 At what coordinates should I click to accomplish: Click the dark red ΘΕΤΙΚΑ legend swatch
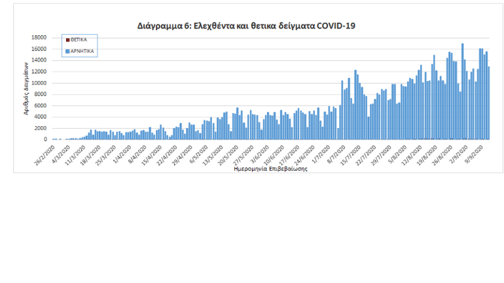[x=67, y=40]
